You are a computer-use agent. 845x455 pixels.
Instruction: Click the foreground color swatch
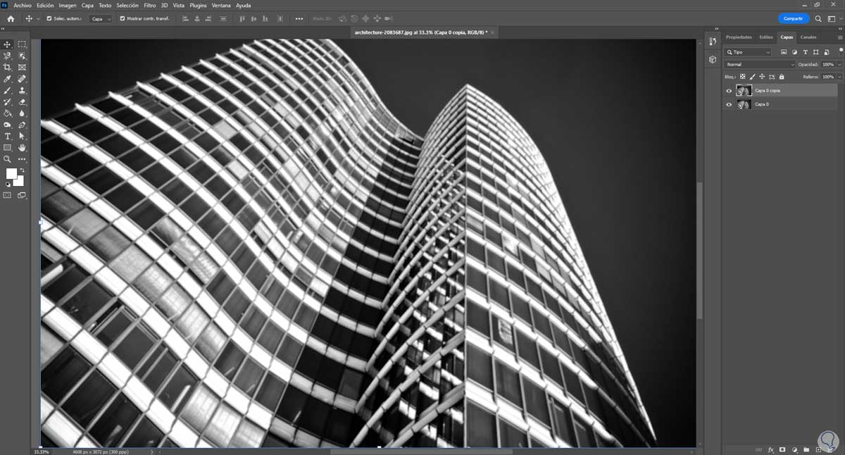(11, 173)
